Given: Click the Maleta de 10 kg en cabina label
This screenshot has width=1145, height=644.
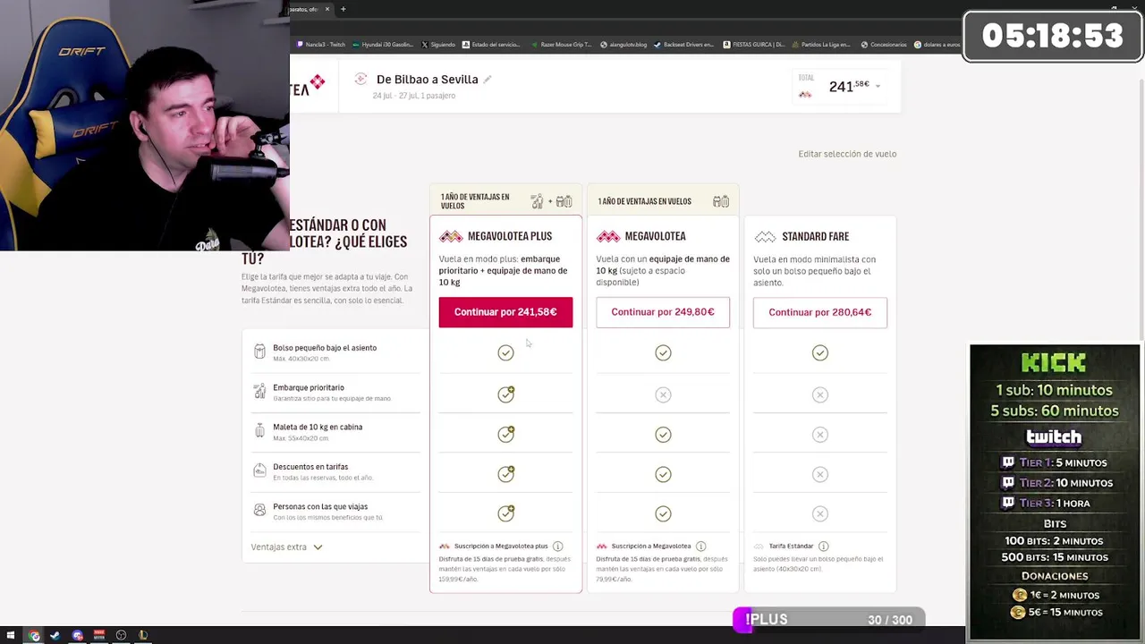Looking at the screenshot, I should 318,427.
